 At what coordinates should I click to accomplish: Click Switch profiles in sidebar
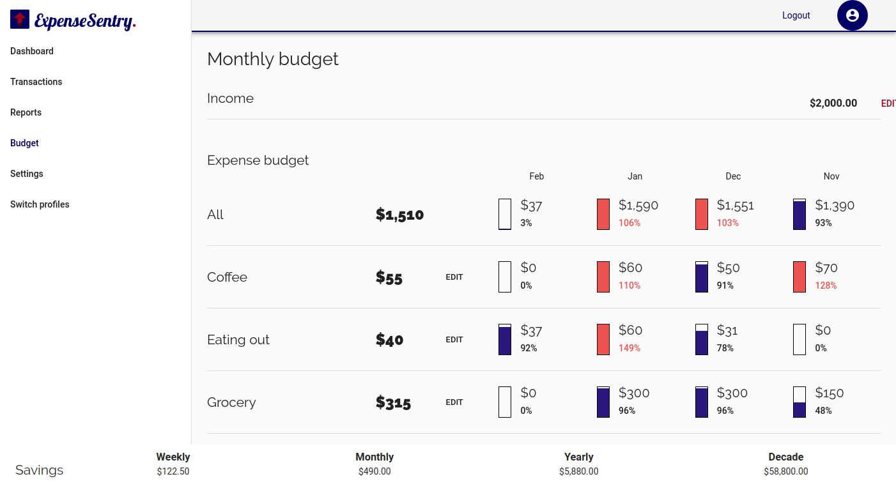pos(40,204)
